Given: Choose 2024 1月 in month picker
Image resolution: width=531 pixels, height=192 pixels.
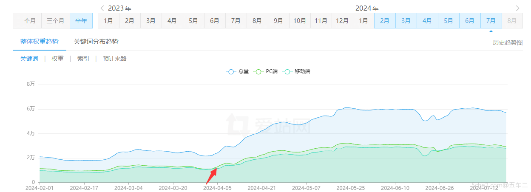Looking at the screenshot, I should tap(363, 21).
